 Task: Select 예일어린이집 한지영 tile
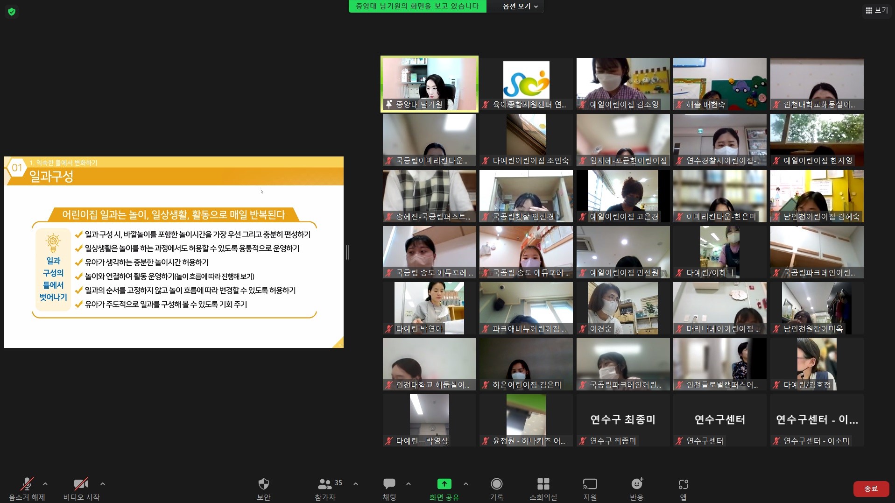point(817,140)
